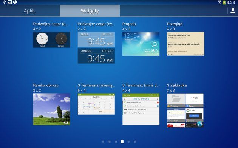Go to the fifth page indicator dot

click(128, 142)
